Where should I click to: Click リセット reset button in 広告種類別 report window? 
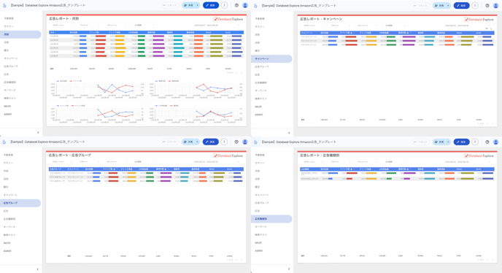coord(421,142)
